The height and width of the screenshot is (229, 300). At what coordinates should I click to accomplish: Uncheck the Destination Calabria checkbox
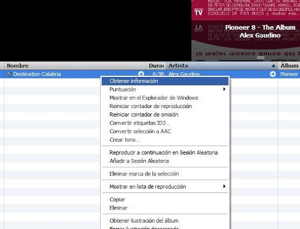tap(9, 74)
